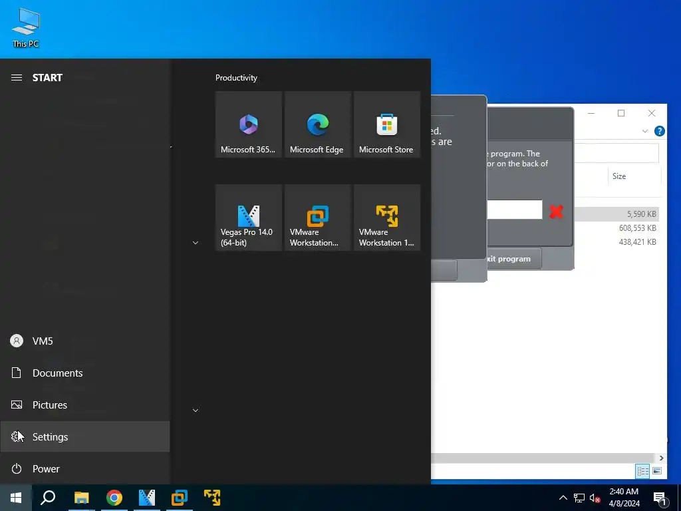Open the clock showing 2:40 AM
This screenshot has width=681, height=511.
624,498
